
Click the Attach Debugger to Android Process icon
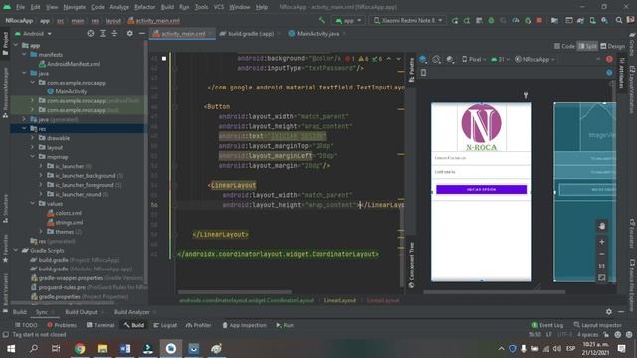[x=528, y=20]
